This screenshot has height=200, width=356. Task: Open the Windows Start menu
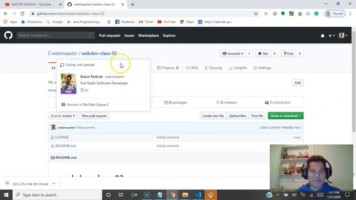pyautogui.click(x=6, y=195)
